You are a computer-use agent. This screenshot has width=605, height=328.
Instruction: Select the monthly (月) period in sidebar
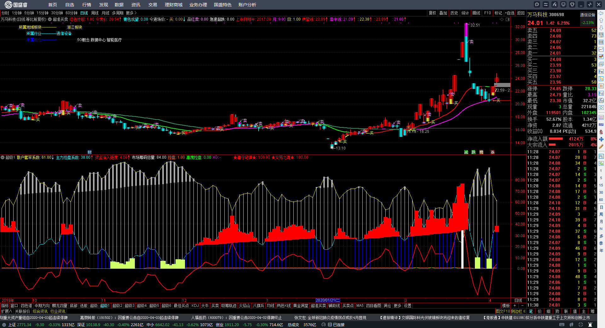[x=601, y=221]
